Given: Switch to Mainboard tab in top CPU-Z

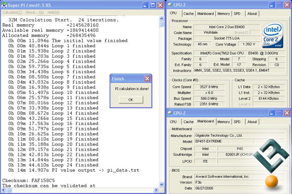Looking at the screenshot, I should point(205,14).
